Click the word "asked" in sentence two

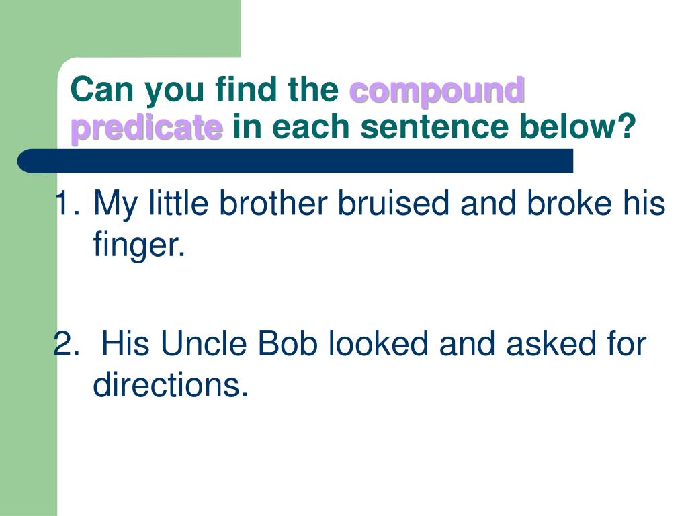click(552, 343)
